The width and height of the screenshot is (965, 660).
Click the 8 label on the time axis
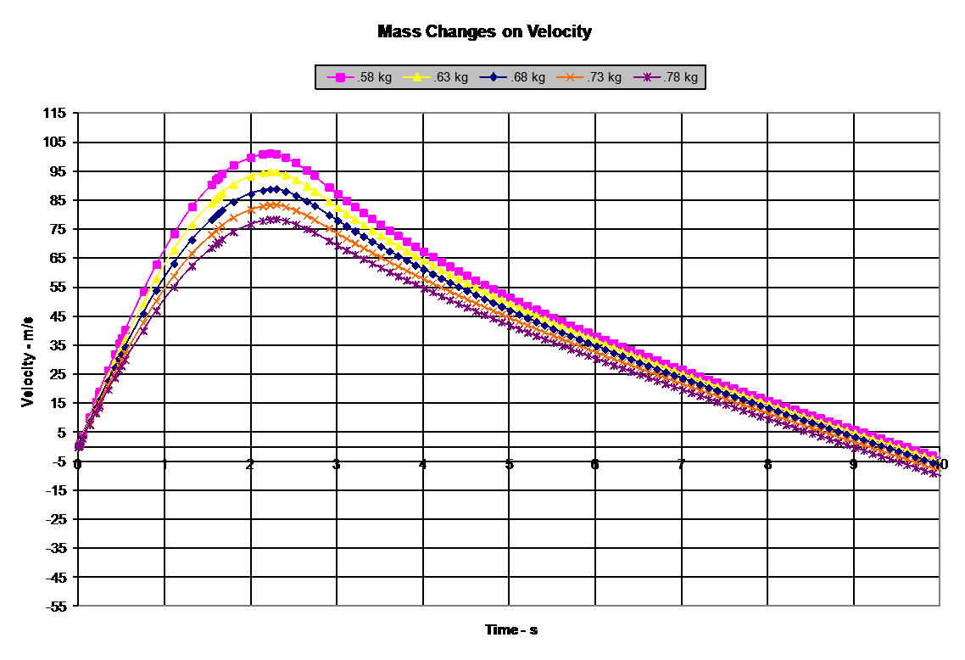(767, 464)
